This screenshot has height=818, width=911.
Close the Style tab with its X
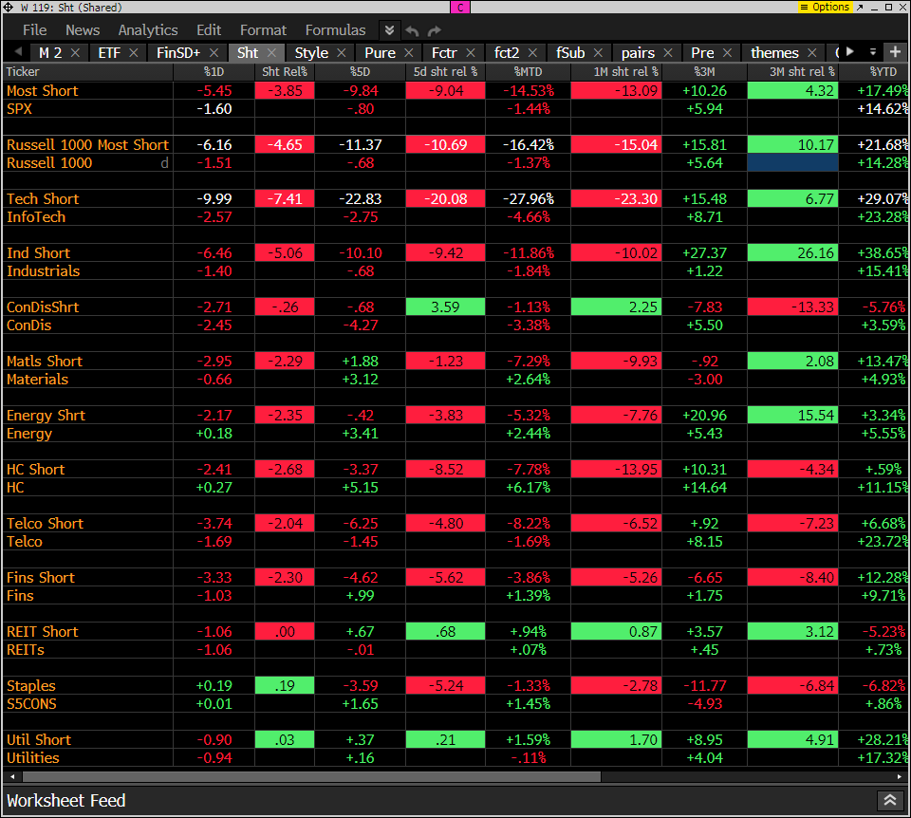pos(342,53)
